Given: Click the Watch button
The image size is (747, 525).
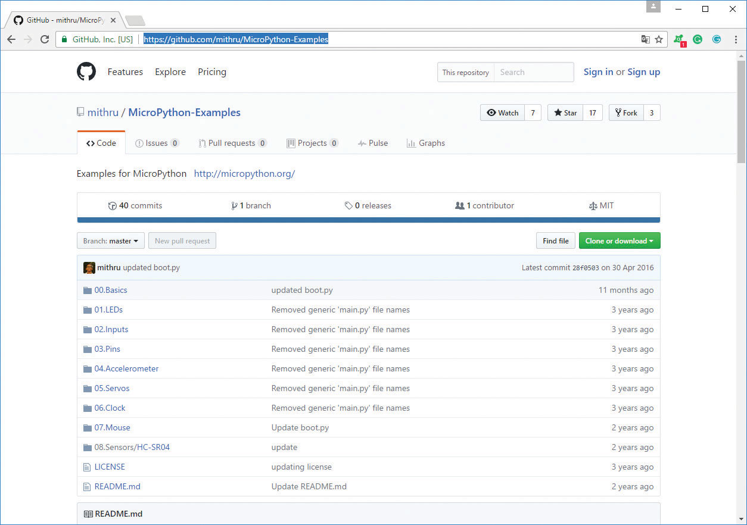Looking at the screenshot, I should click(503, 113).
